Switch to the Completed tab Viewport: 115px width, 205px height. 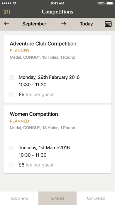click(x=96, y=198)
